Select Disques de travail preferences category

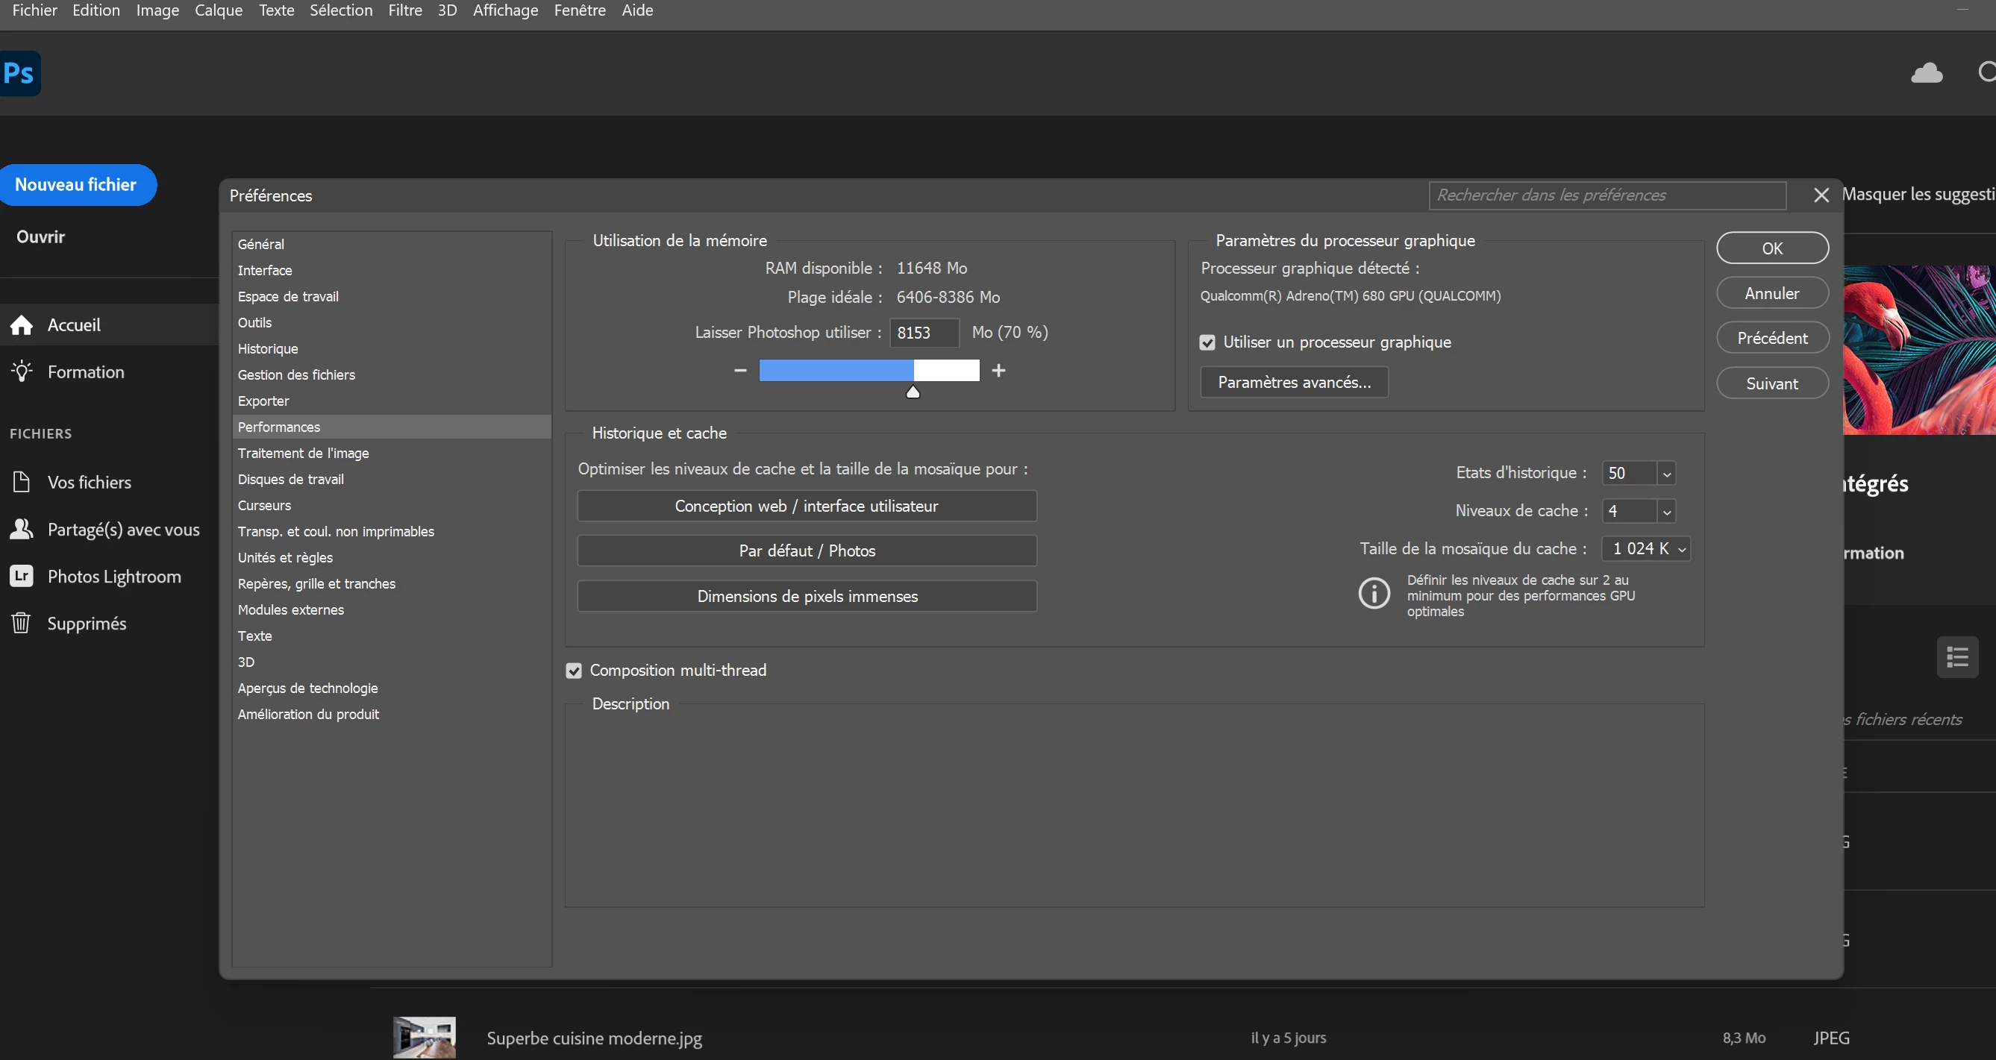coord(290,479)
